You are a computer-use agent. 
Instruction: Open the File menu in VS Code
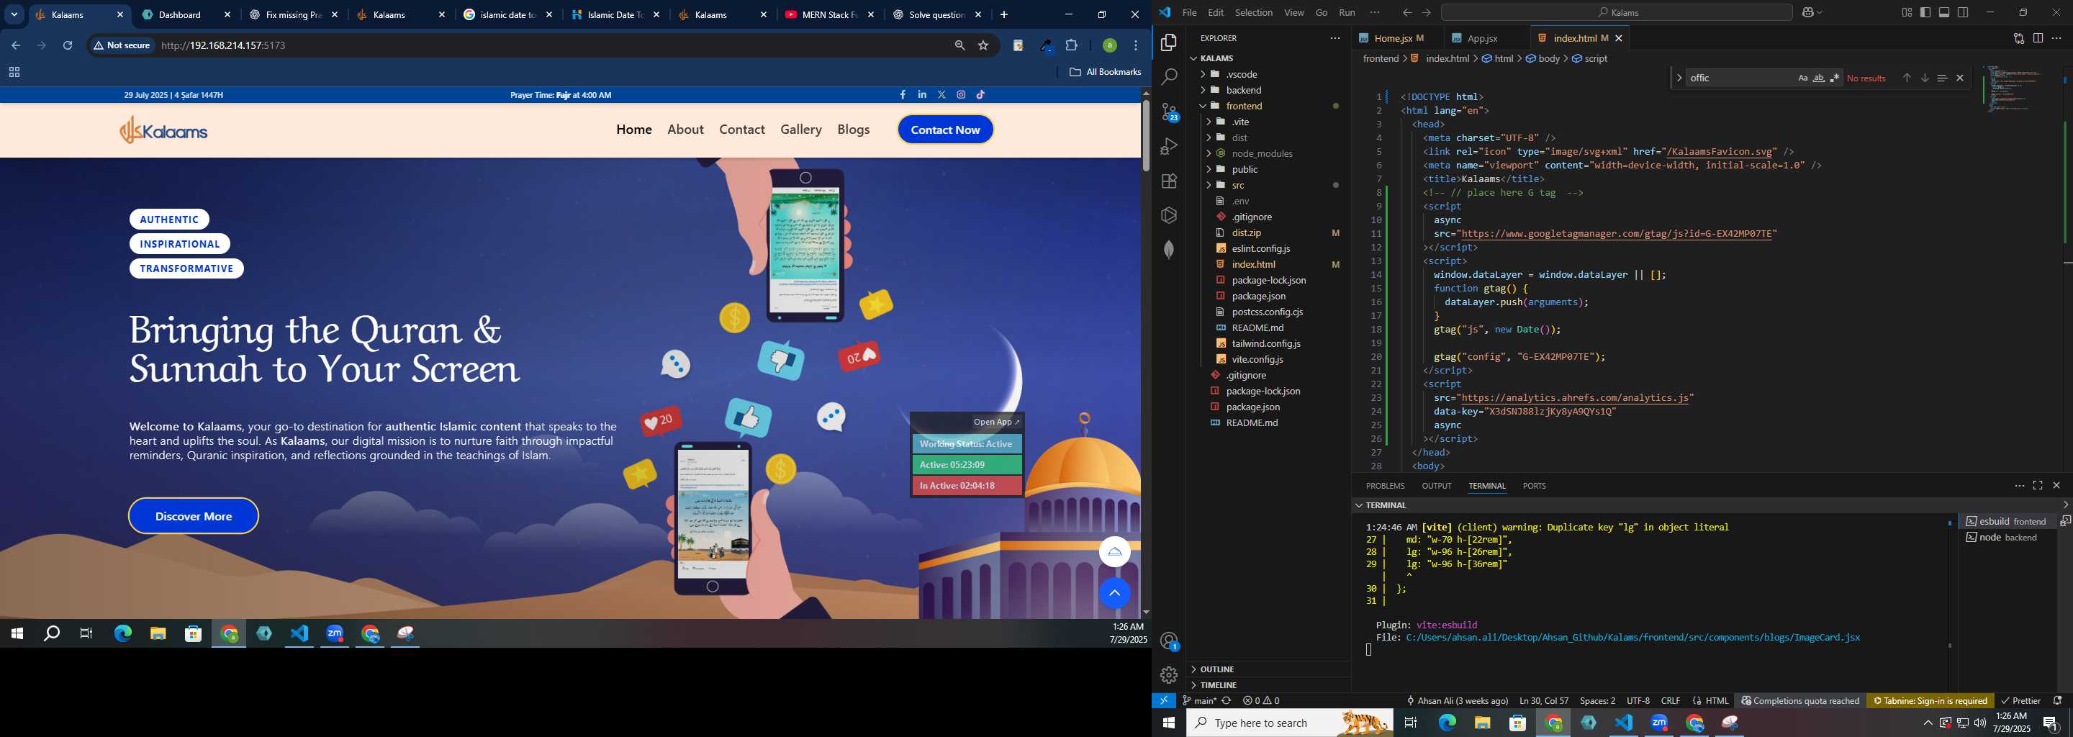point(1189,12)
